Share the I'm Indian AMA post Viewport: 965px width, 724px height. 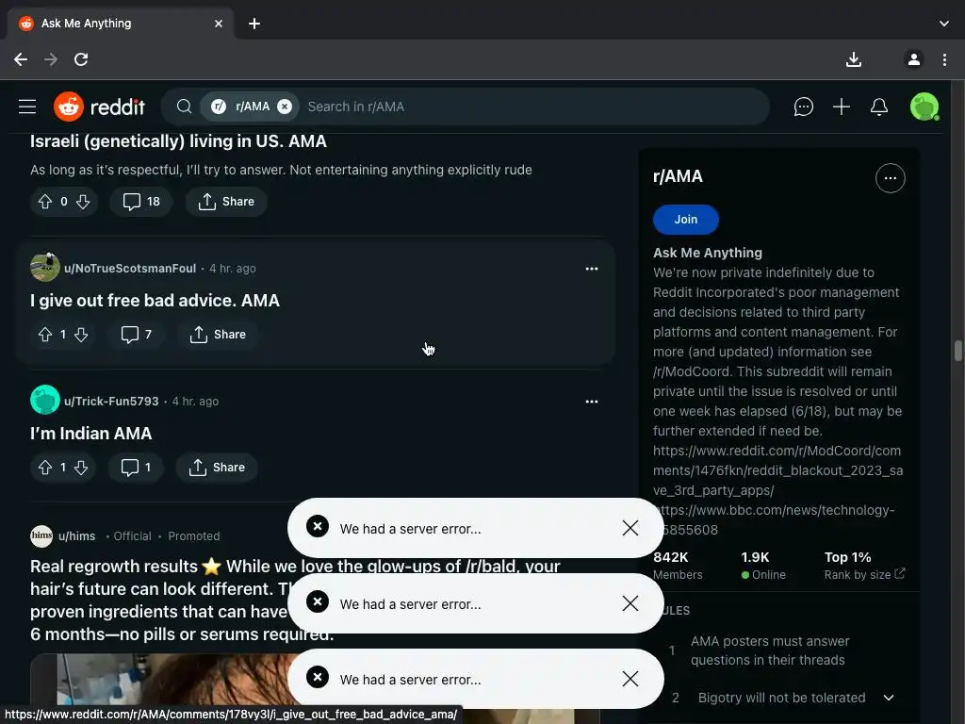pos(217,468)
